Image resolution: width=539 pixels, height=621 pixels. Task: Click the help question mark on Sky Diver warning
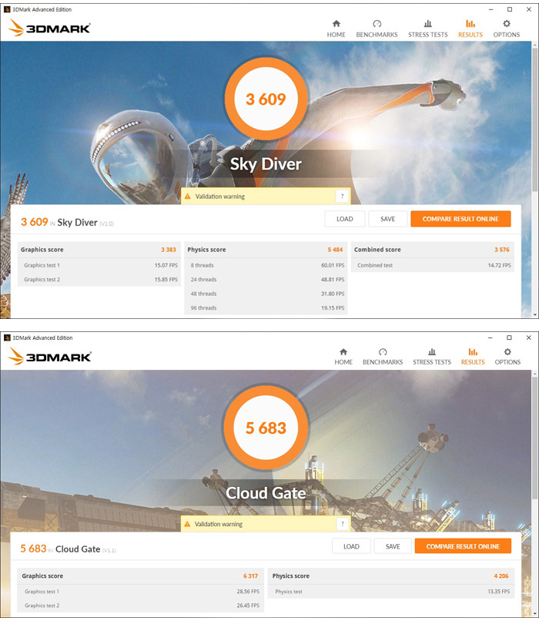pos(343,196)
